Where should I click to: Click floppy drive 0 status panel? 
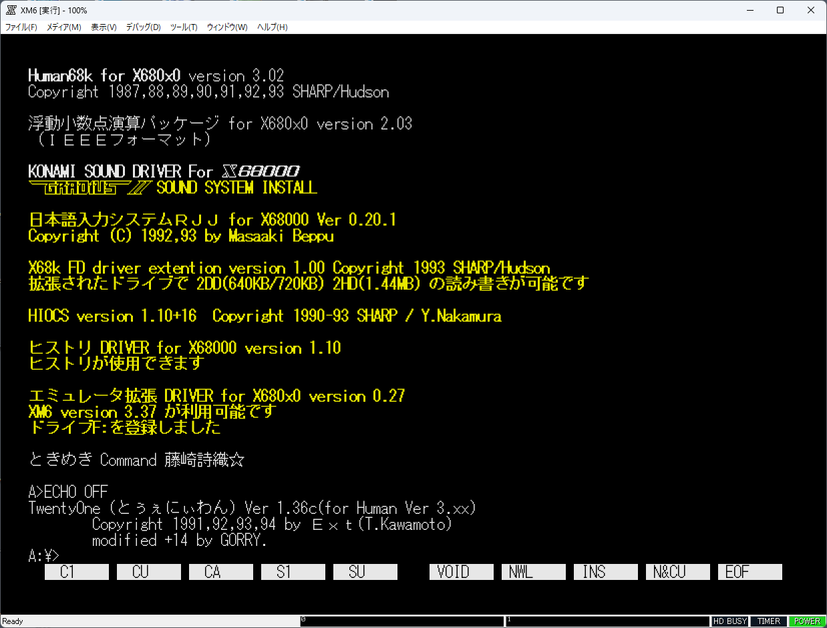click(x=401, y=621)
